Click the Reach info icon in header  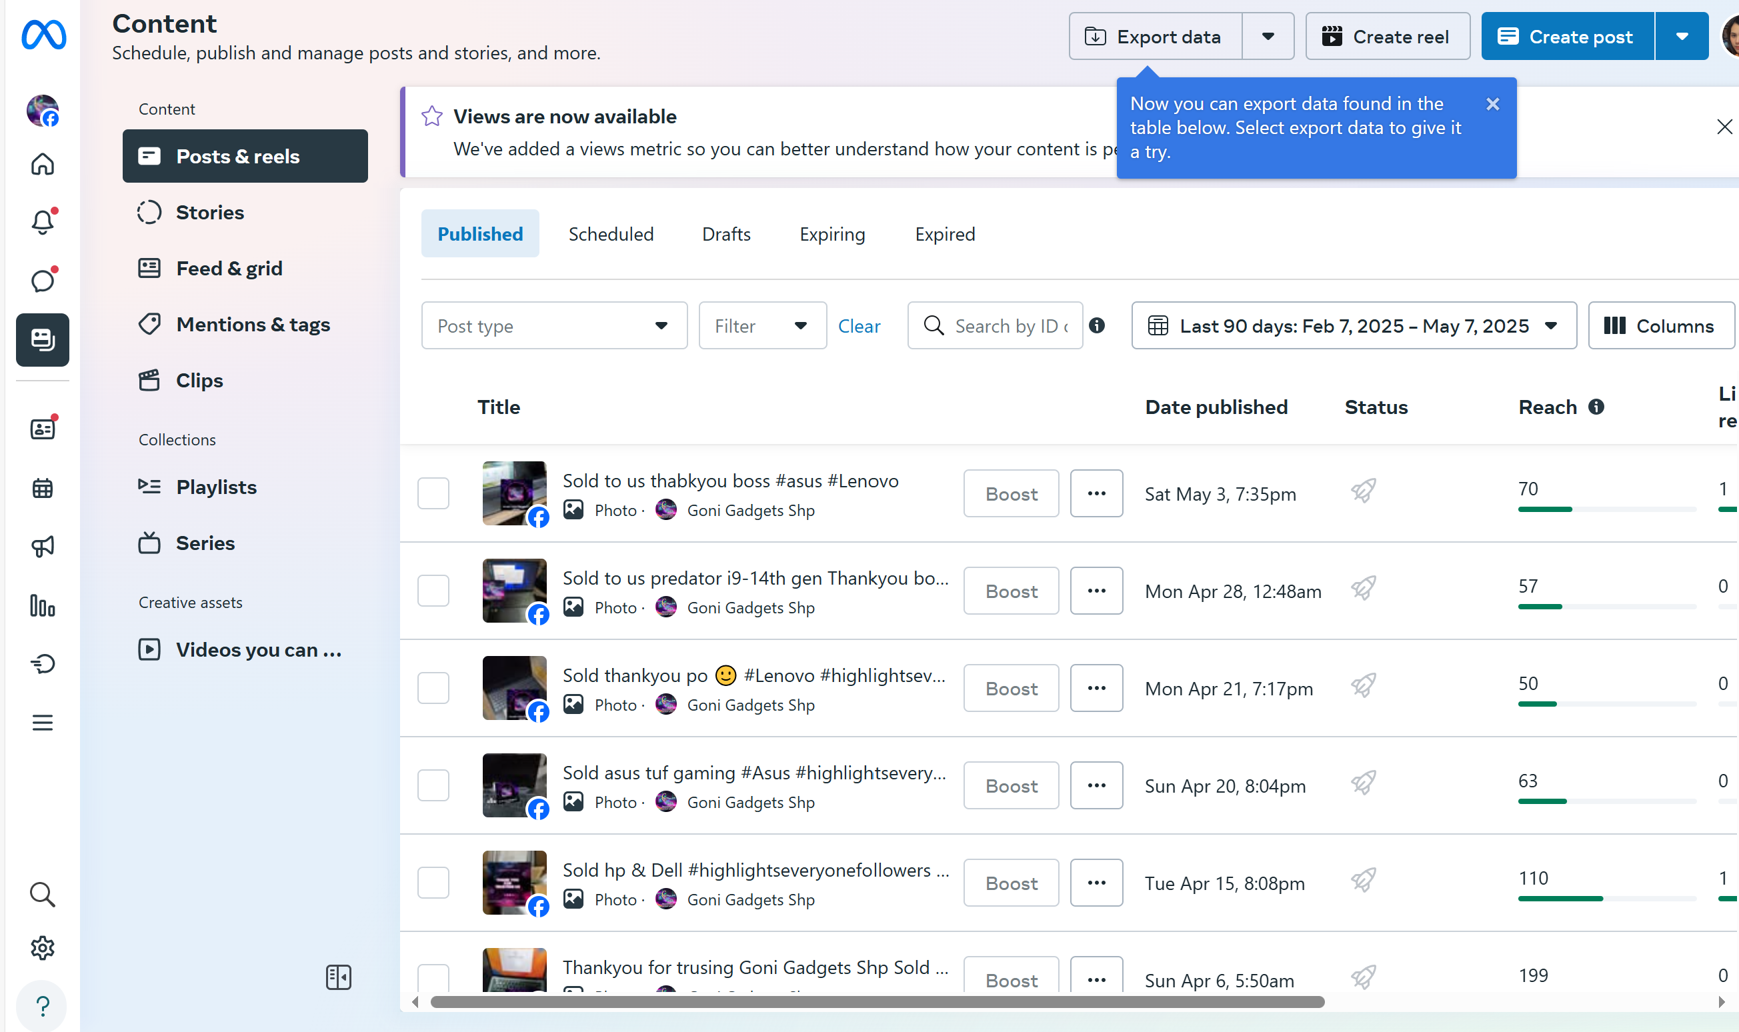(1596, 407)
